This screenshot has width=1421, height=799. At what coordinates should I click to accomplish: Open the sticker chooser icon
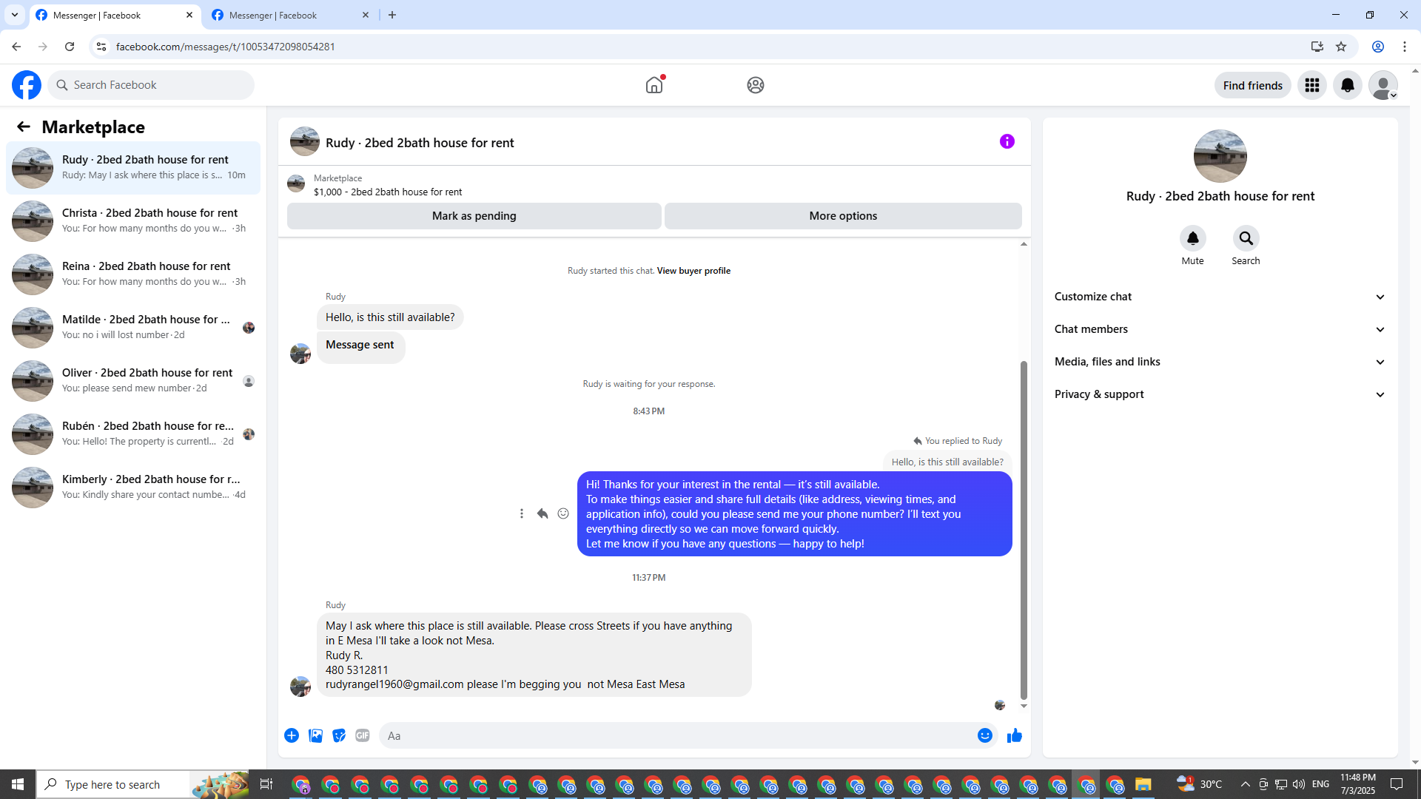point(339,735)
